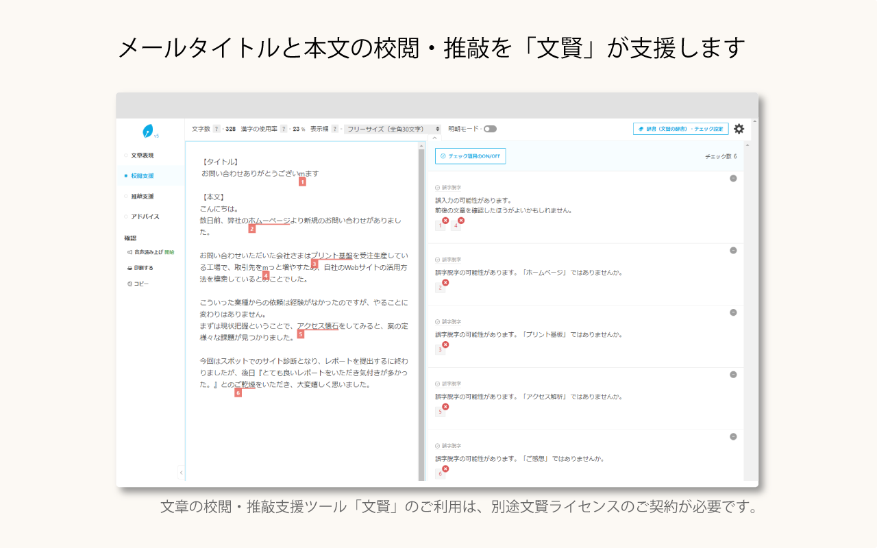877x548 pixels.
Task: Dismiss marker 1 with its red x icon
Action: coord(445,220)
